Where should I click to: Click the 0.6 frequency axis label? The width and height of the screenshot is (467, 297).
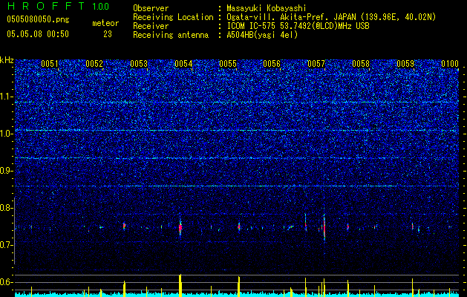7,282
